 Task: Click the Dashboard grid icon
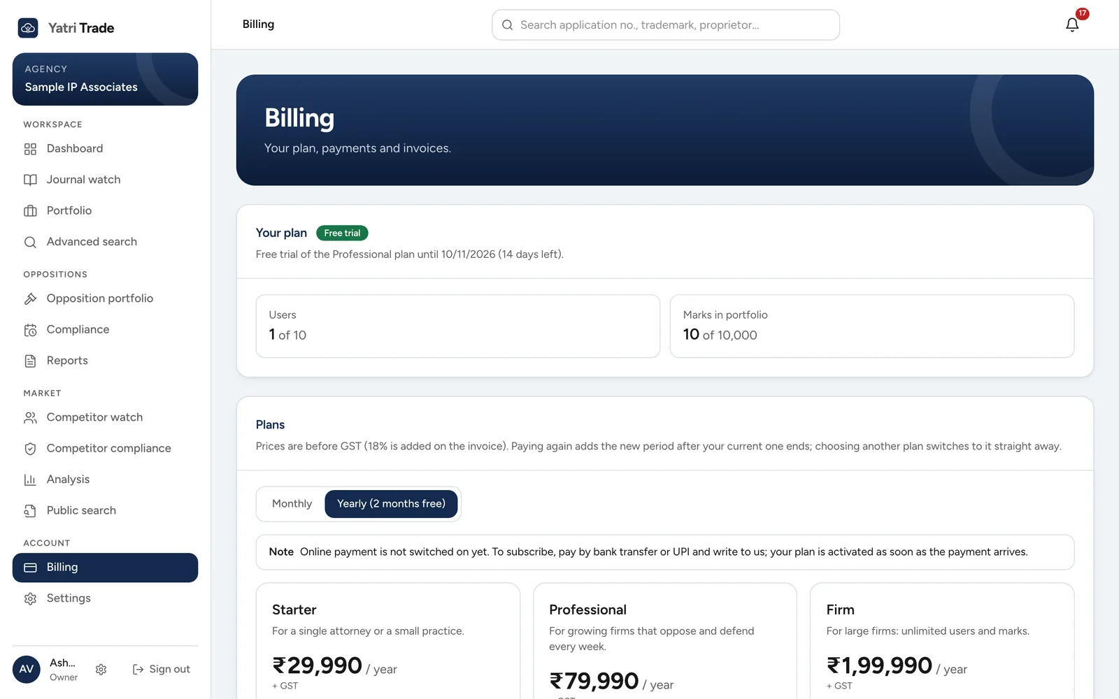pyautogui.click(x=30, y=149)
